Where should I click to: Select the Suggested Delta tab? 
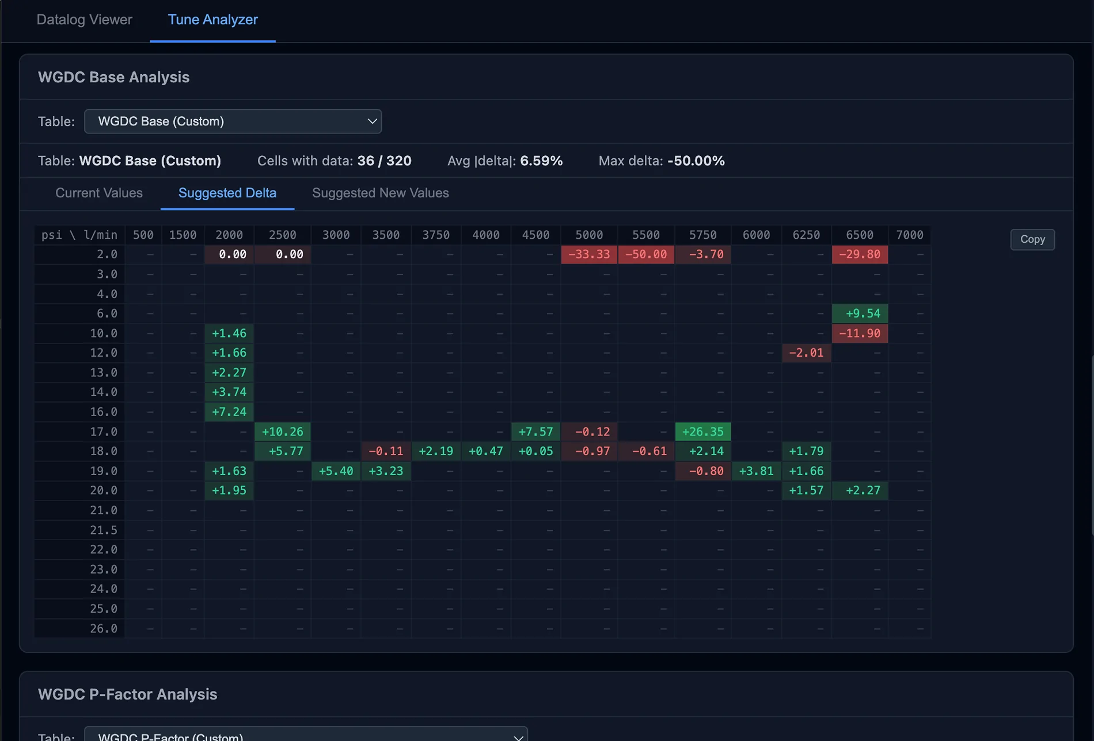click(x=227, y=193)
